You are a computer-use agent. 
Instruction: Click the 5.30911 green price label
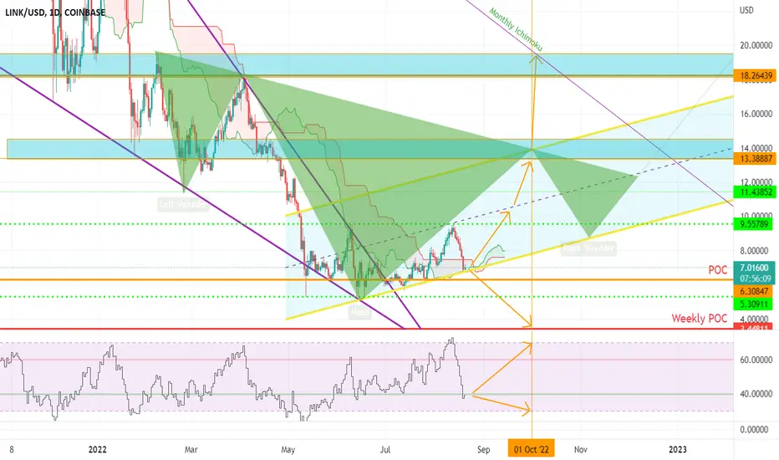click(754, 304)
